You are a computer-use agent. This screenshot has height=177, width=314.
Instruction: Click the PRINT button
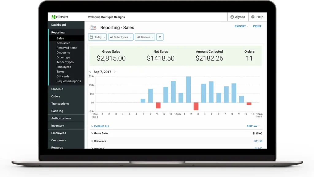click(x=257, y=26)
